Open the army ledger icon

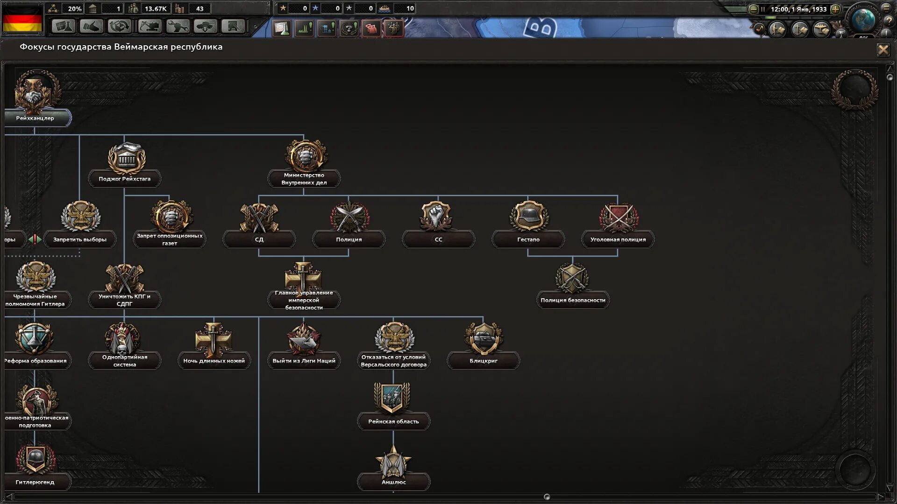778,30
